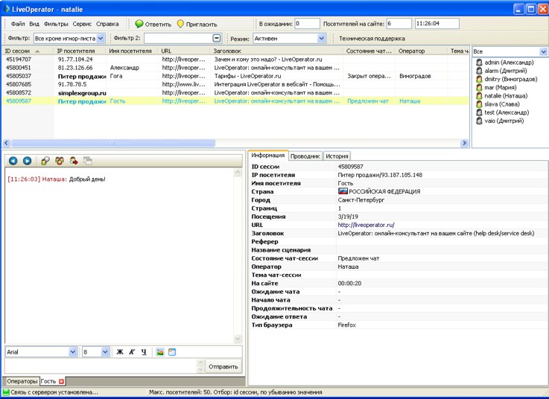Screen dimensions: 549x399
Task: Open the Фильтр dropdown for ignore list
Action: click(x=101, y=38)
